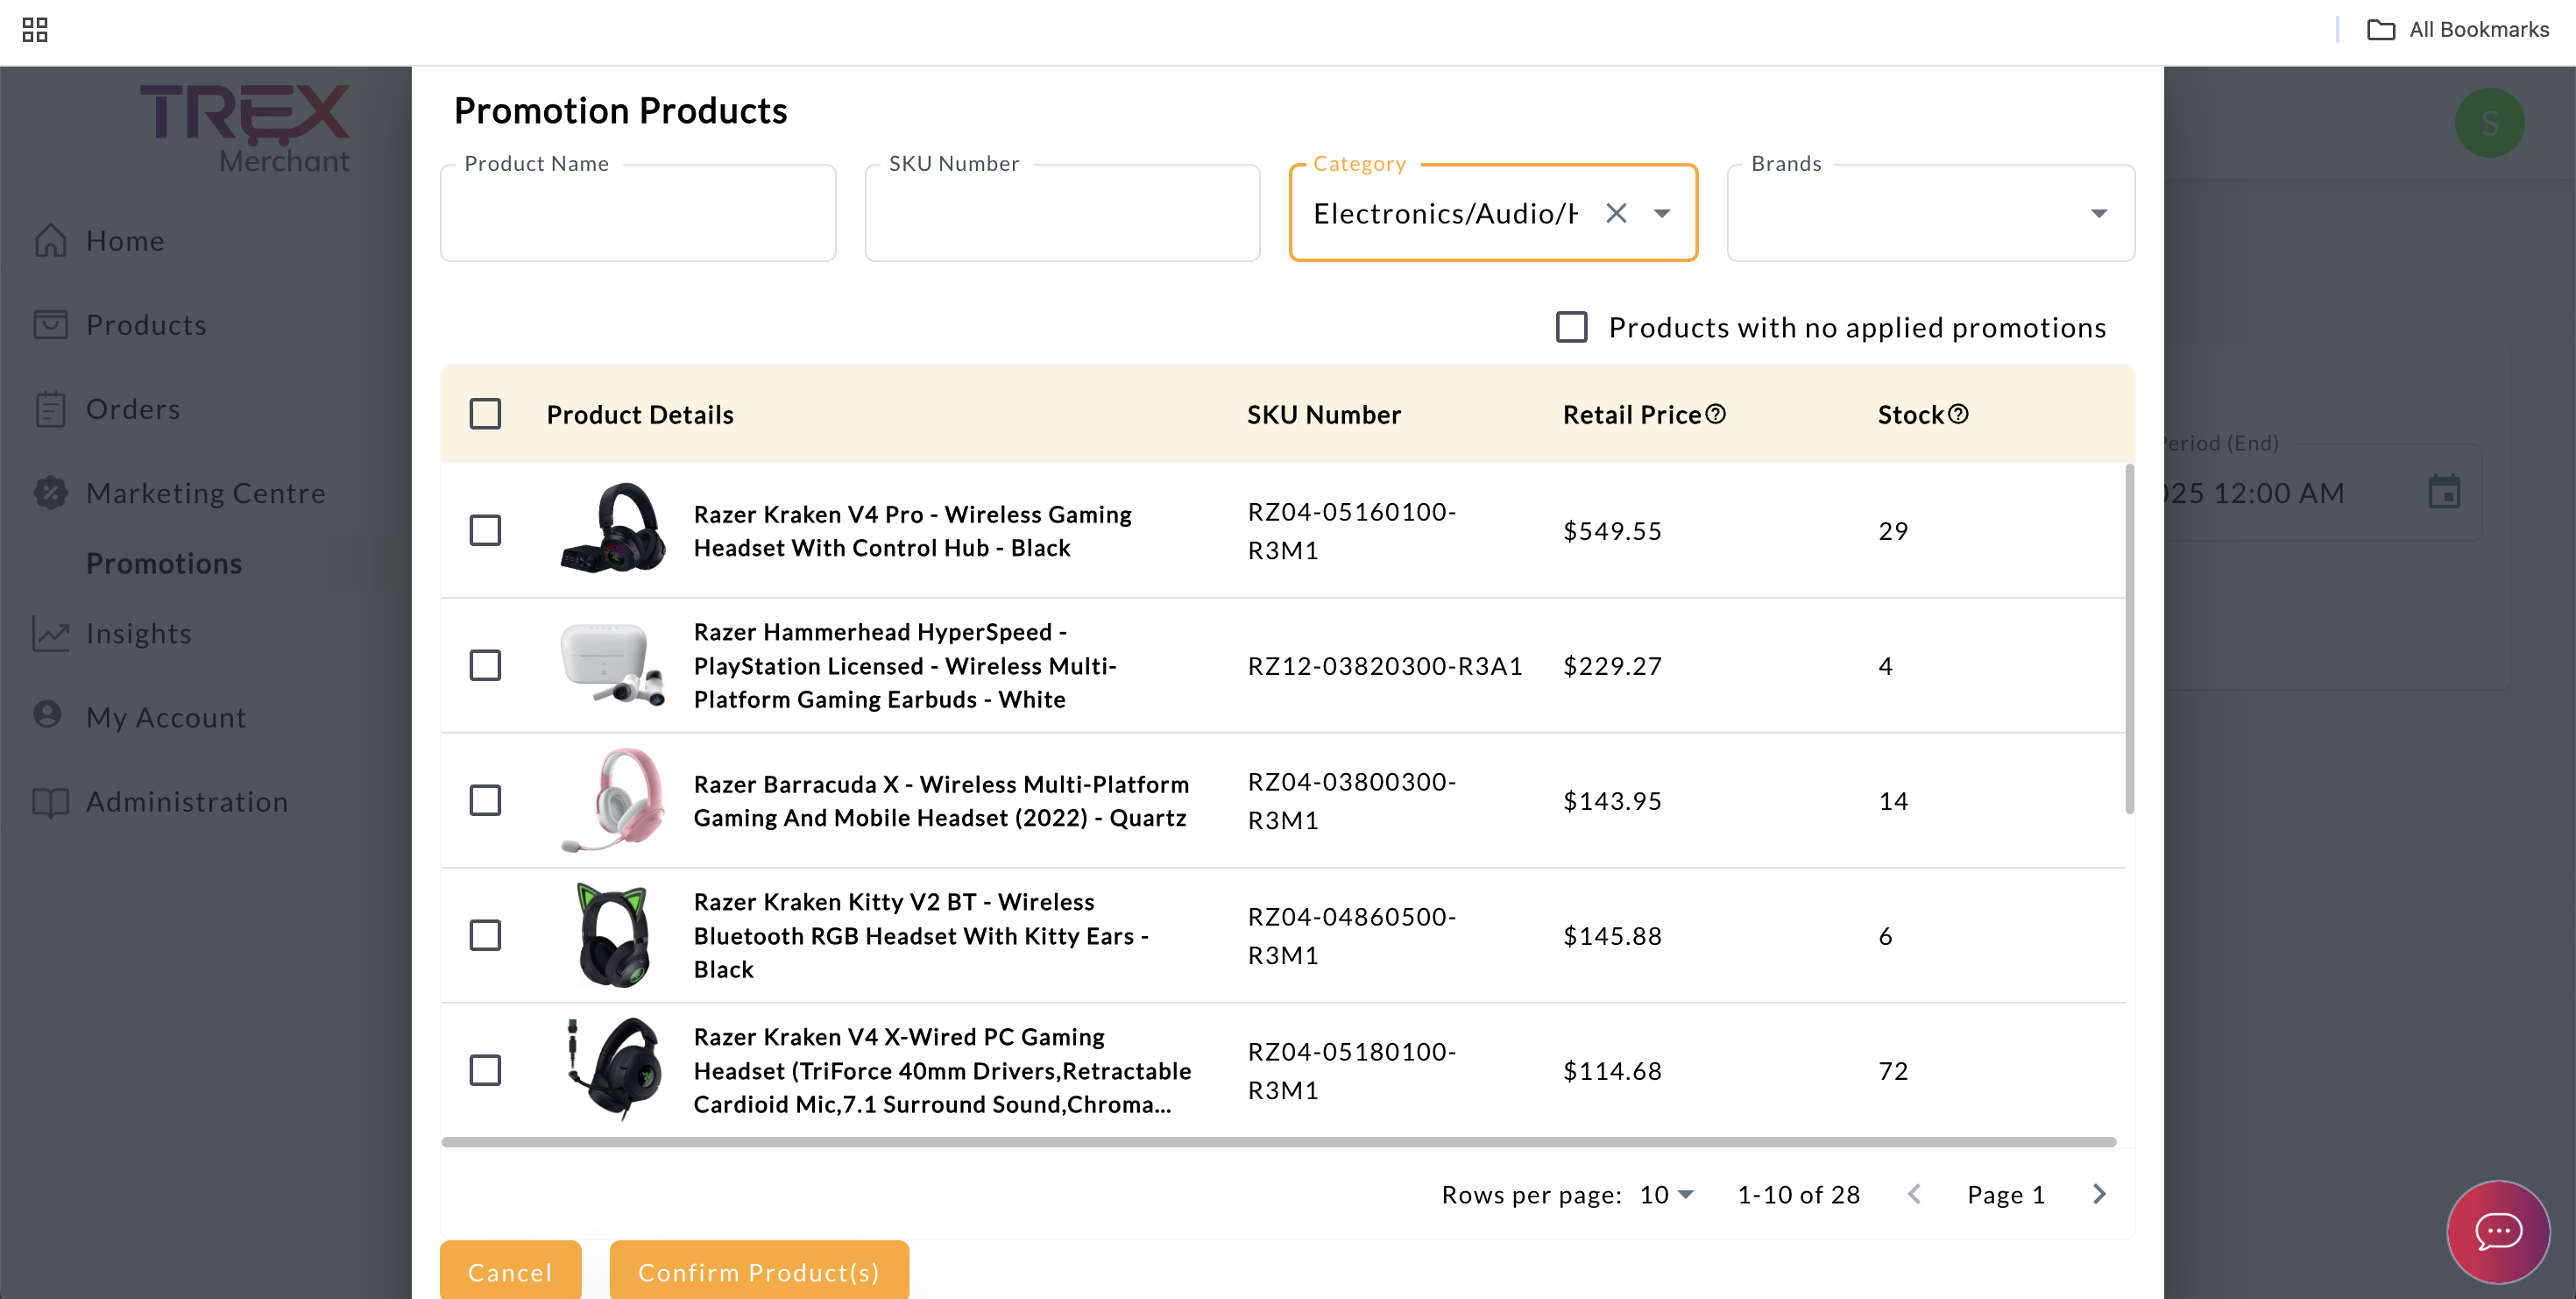2576x1299 pixels.
Task: Tick the select-all checkbox in table header
Action: tap(485, 414)
